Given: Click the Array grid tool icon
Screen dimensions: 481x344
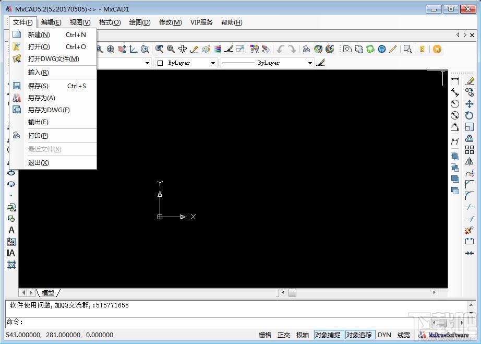Looking at the screenshot, I should 470,150.
